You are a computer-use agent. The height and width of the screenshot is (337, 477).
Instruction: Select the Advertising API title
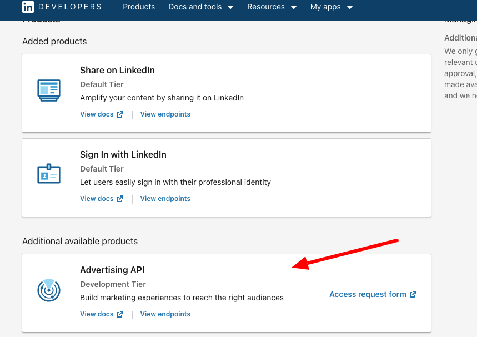coord(112,270)
